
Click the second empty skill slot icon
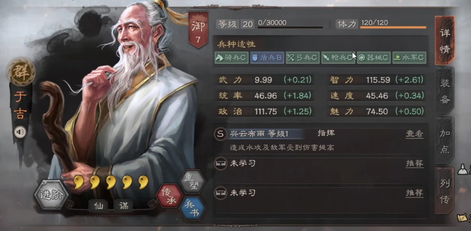click(220, 193)
